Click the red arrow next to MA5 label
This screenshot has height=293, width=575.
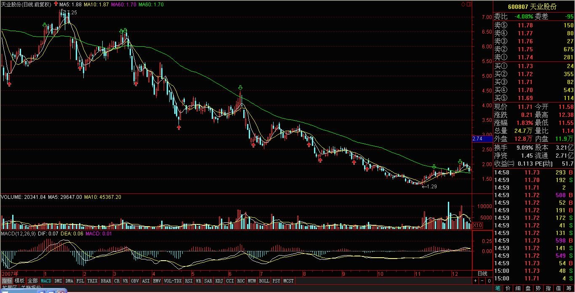[56, 4]
